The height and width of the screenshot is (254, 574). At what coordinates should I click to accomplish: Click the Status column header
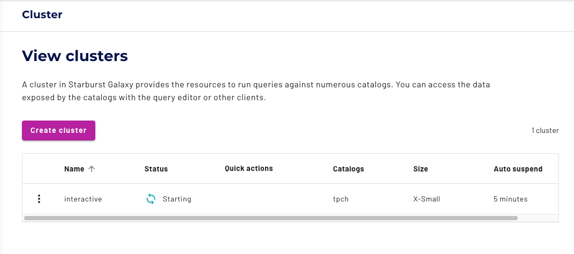pos(156,169)
